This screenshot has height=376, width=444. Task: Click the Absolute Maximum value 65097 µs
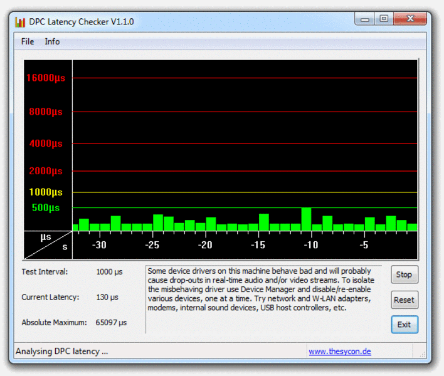(x=111, y=323)
